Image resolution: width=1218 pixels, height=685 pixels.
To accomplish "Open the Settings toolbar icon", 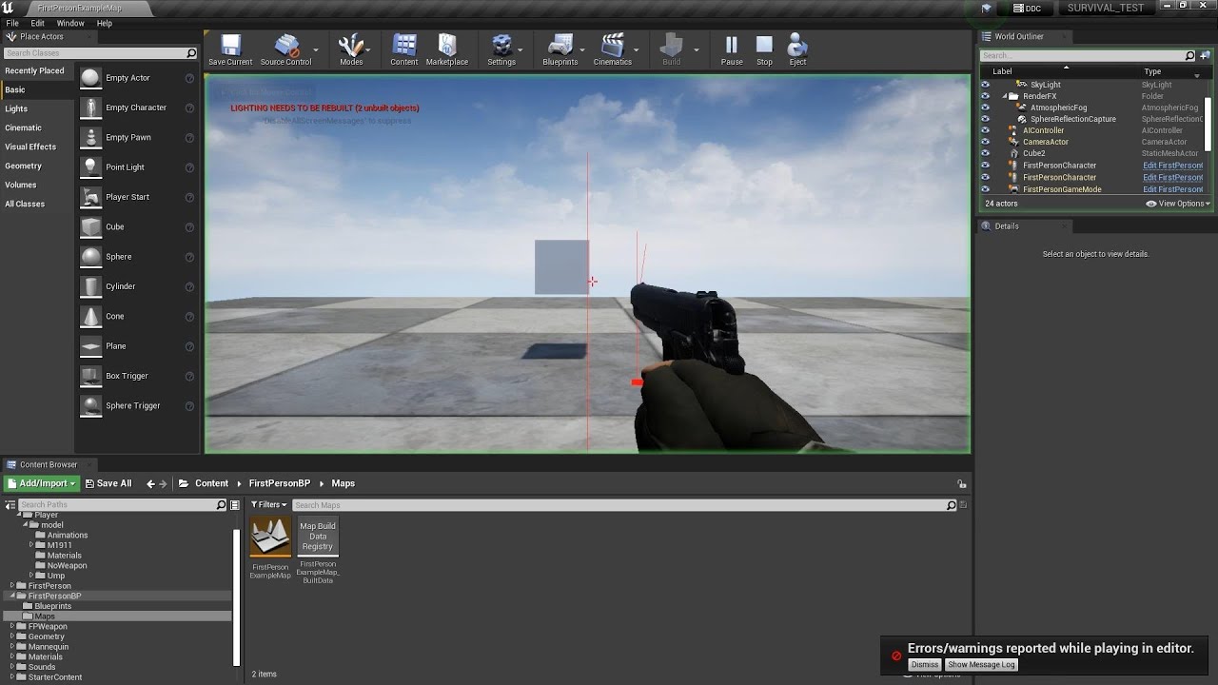I will tap(501, 50).
